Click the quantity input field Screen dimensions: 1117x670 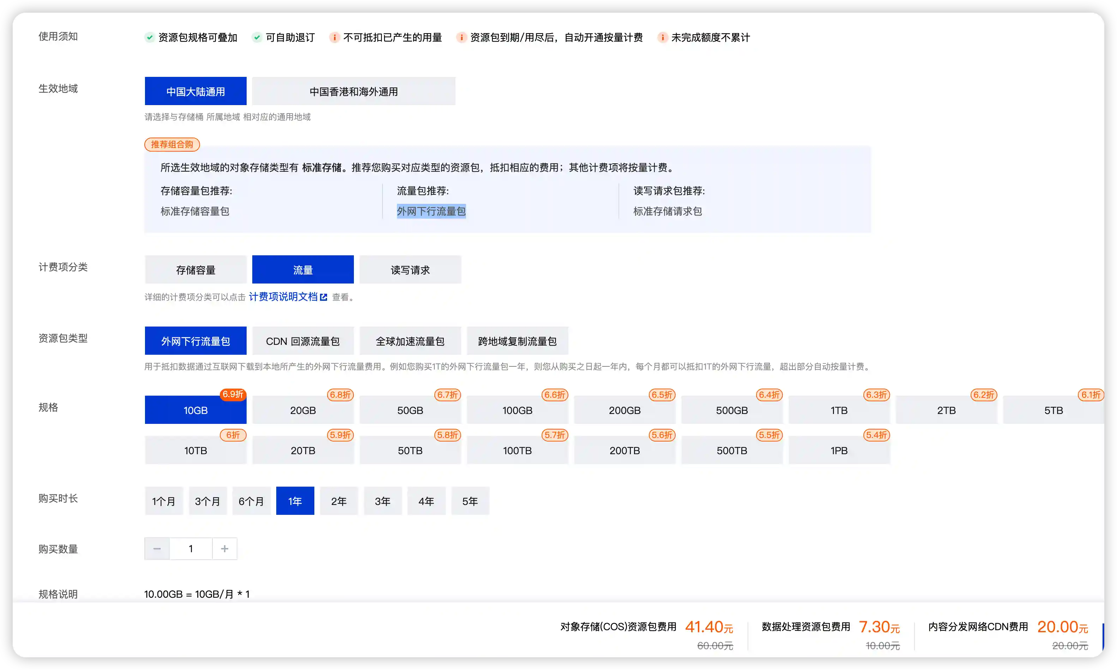point(191,549)
